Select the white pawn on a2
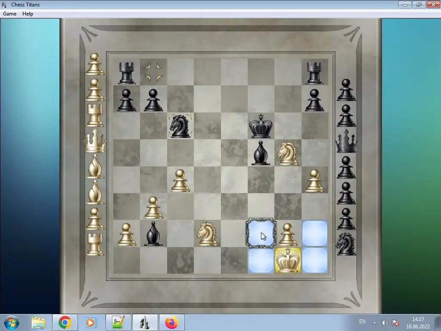 tap(126, 234)
